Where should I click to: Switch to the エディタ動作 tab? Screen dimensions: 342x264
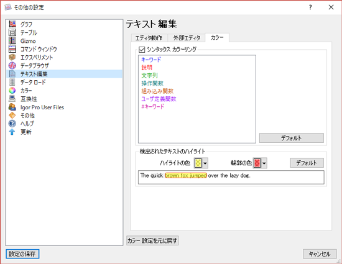tap(149, 38)
